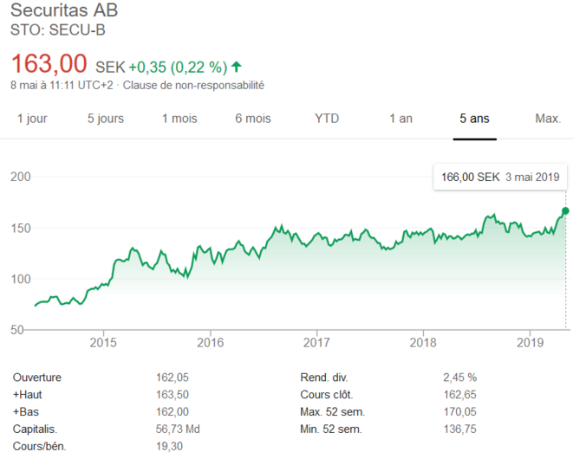Screen dimensions: 573x465
Task: Click the high value '163,50'
Action: tap(173, 395)
